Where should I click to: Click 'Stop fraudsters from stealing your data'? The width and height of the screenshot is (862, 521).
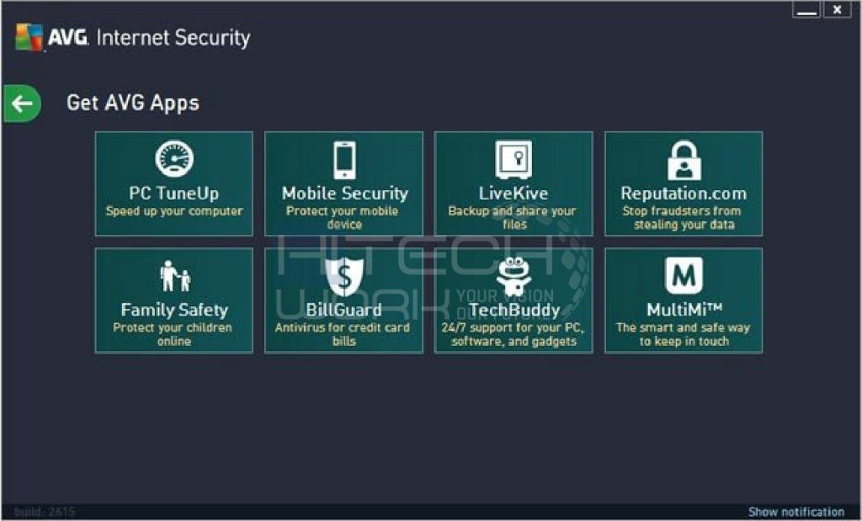[684, 218]
